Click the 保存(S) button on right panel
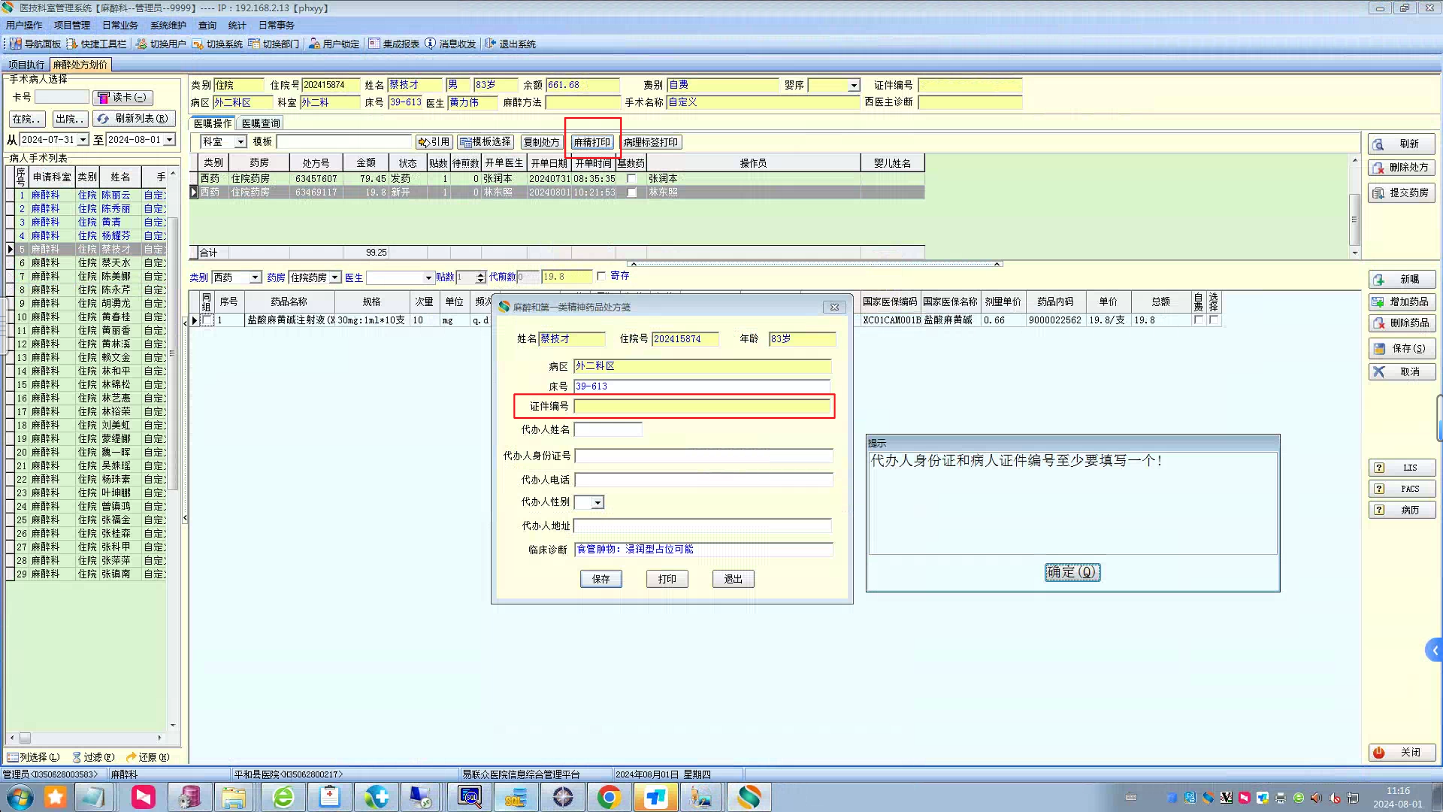Screen dimensions: 1443x812 coord(1402,349)
